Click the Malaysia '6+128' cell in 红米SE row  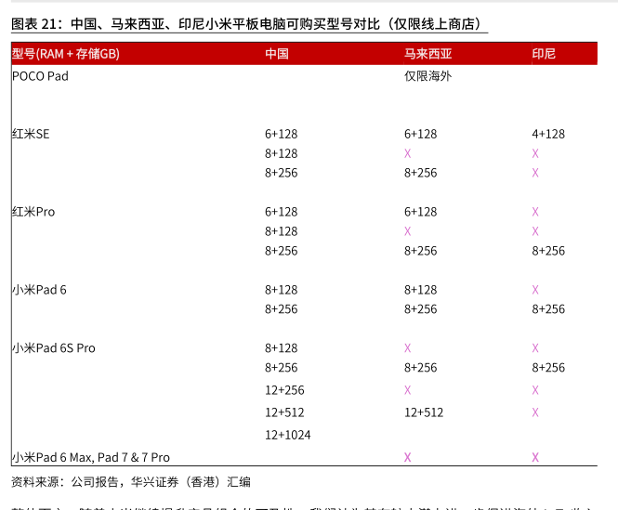tap(421, 134)
